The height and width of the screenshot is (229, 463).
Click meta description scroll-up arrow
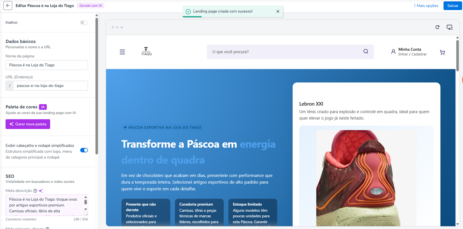[85, 197]
